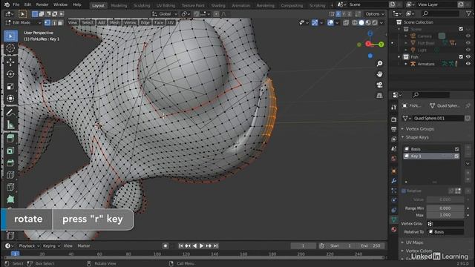
Task: Open the Object Data properties tab
Action: 394,220
